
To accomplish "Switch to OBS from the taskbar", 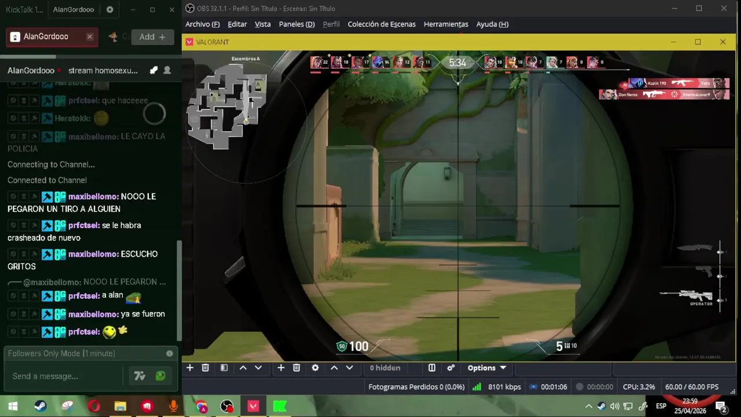I will tap(227, 407).
